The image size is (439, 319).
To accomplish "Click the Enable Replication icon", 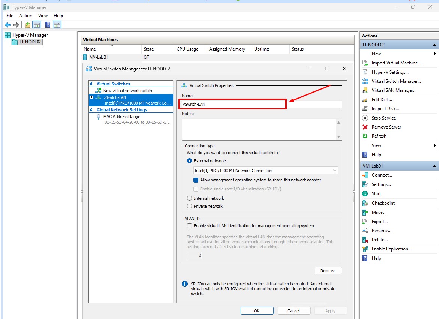I will click(365, 249).
